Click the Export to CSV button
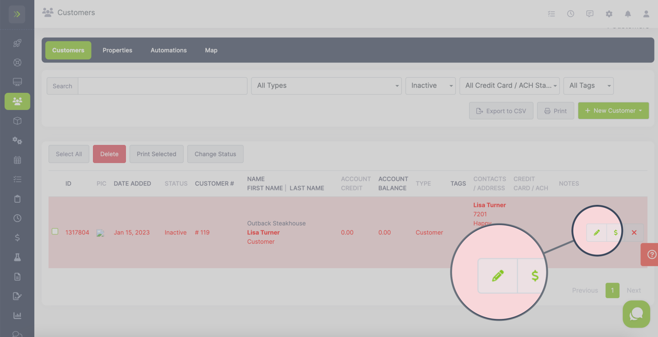This screenshot has height=337, width=658. [501, 110]
